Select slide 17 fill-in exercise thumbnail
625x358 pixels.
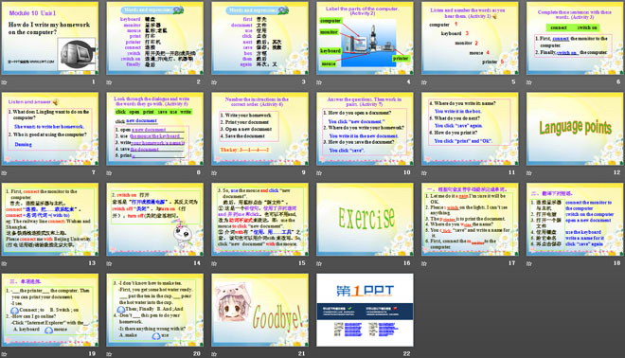pos(470,220)
